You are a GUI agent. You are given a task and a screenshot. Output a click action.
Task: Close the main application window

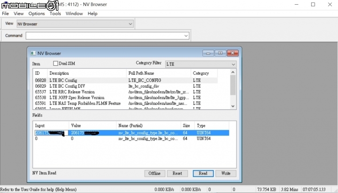click(x=330, y=4)
